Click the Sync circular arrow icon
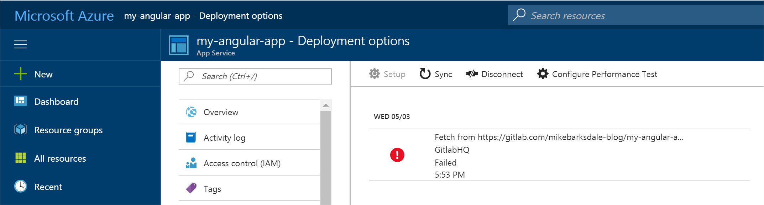 [425, 74]
